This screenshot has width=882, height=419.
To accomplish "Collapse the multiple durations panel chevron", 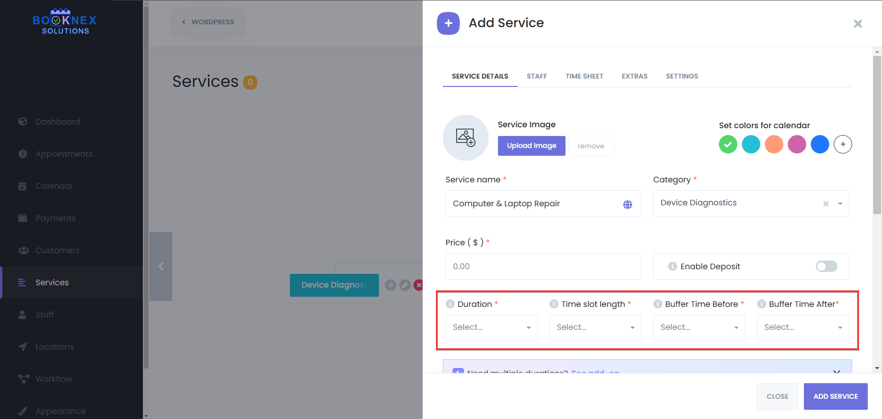I will pos(837,372).
